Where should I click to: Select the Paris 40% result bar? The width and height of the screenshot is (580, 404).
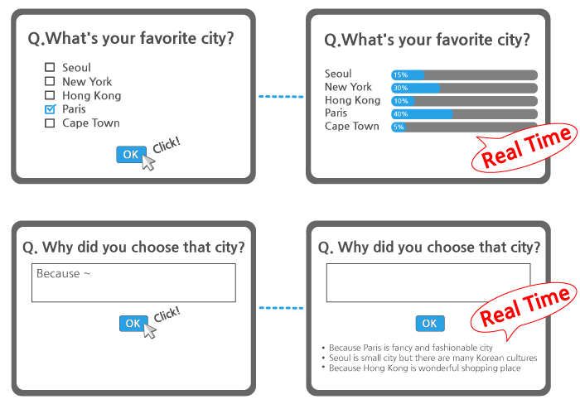464,113
